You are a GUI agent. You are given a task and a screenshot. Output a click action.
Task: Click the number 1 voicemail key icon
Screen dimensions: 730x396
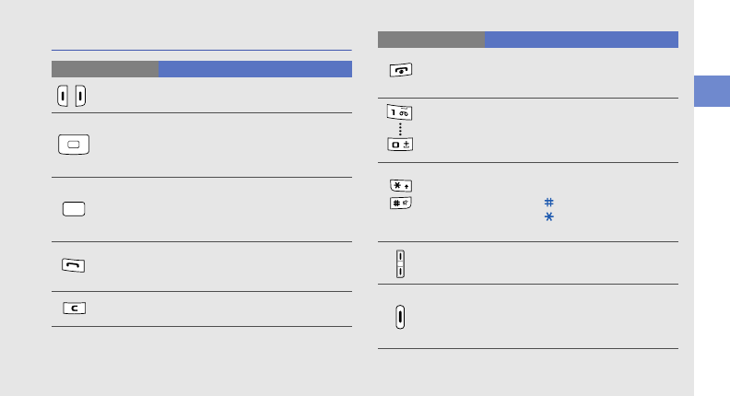click(x=400, y=111)
